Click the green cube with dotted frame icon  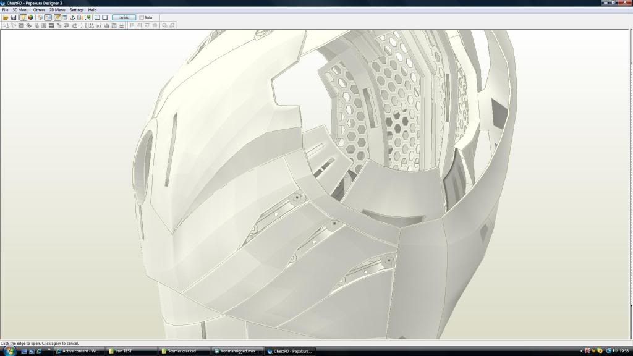pyautogui.click(x=88, y=17)
